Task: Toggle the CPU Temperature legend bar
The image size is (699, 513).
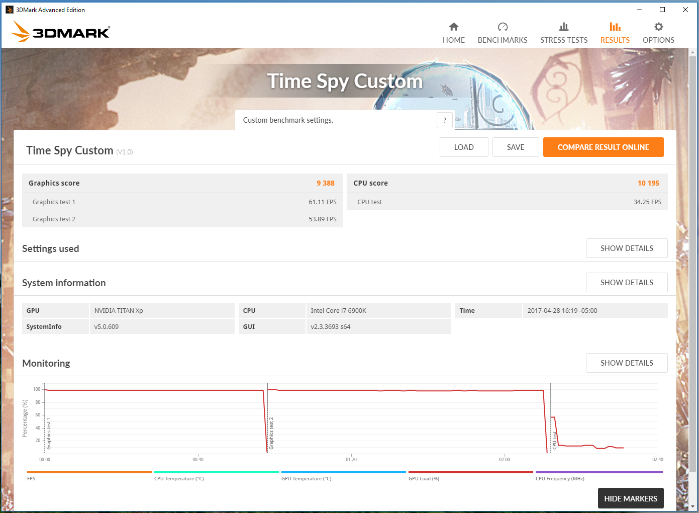Action: 217,472
